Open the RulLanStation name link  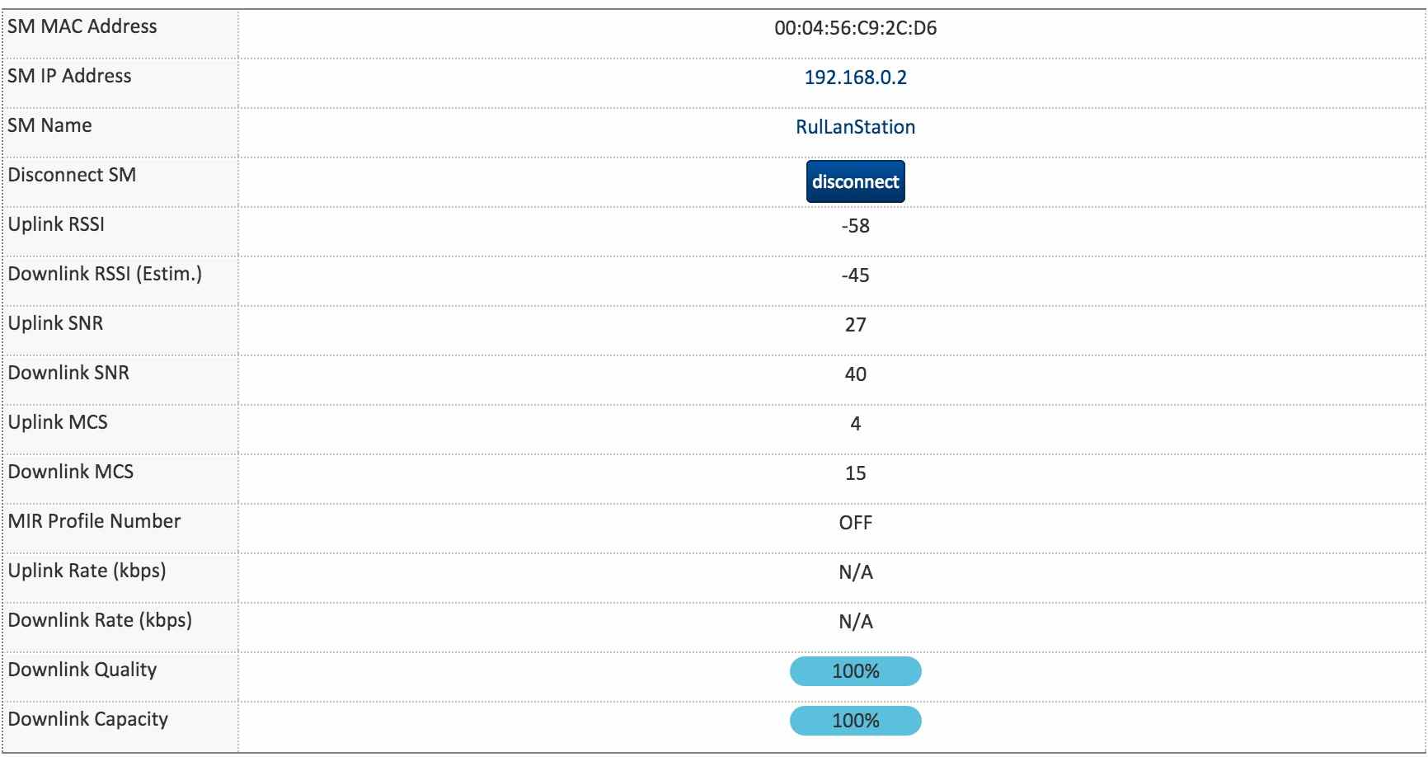click(855, 127)
